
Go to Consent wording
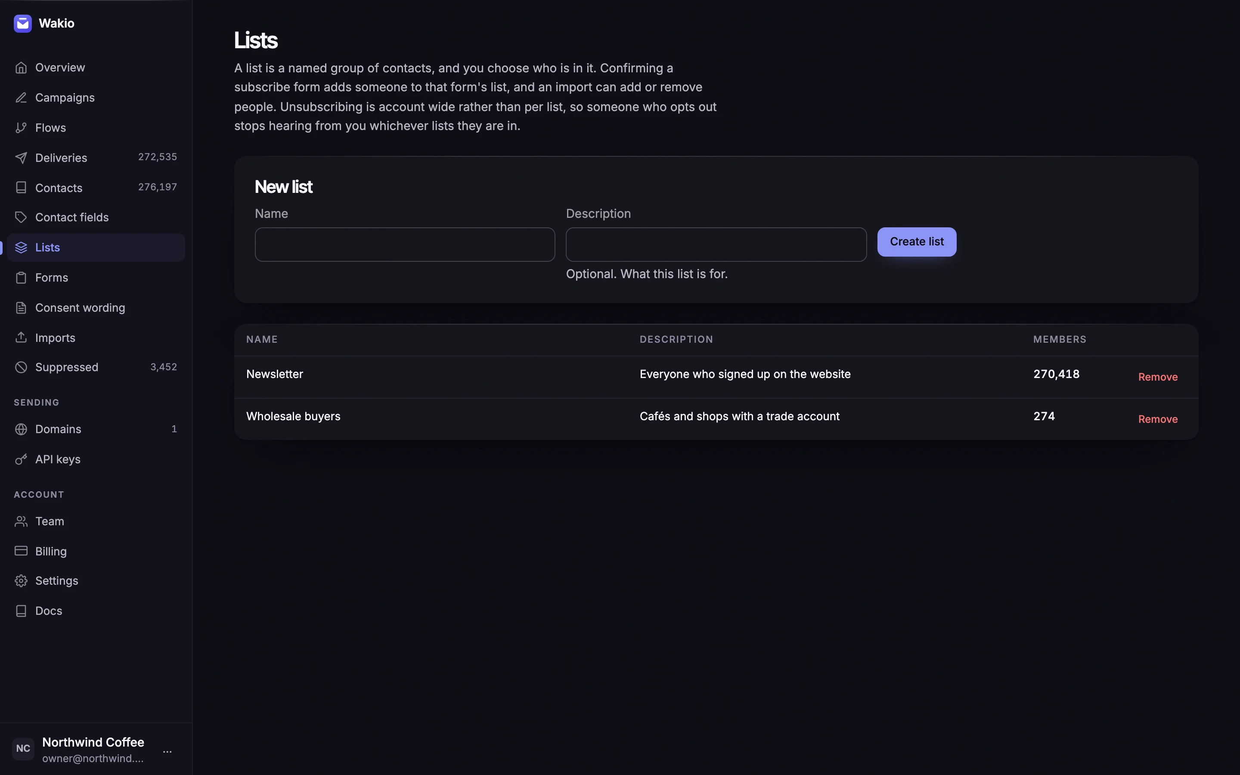[x=96, y=307]
